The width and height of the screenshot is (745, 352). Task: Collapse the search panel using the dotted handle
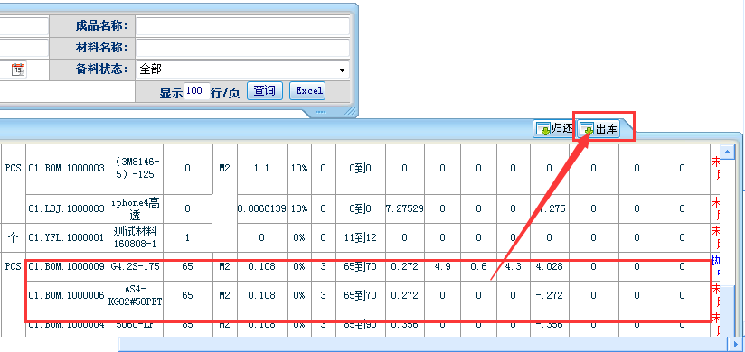pyautogui.click(x=320, y=113)
